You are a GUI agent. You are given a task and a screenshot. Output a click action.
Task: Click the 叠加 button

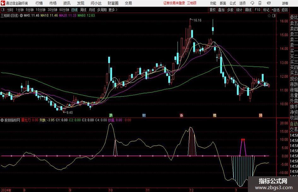[221, 10]
